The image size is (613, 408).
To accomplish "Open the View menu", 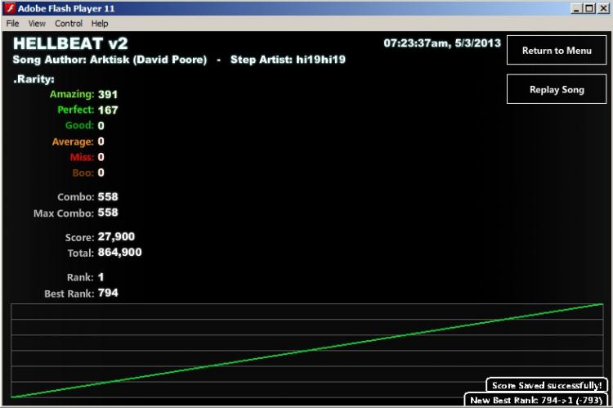I will pyautogui.click(x=37, y=24).
